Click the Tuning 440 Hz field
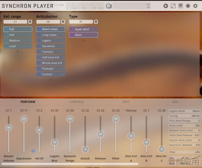202x168 pixels. click(184, 116)
